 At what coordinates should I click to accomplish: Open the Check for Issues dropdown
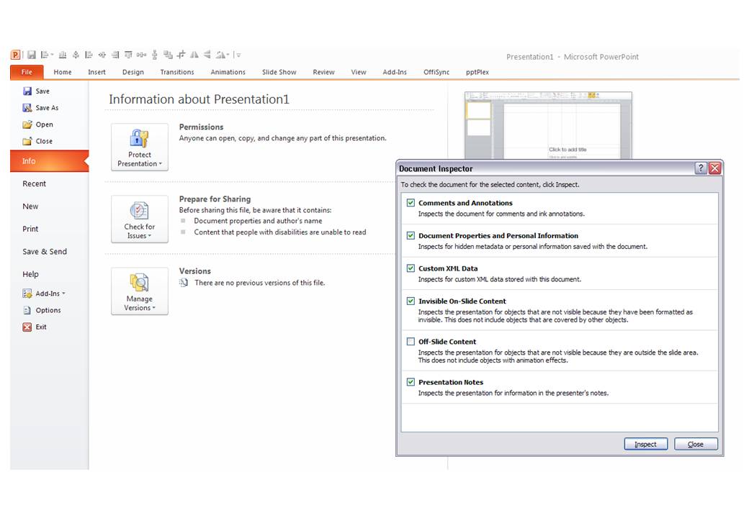tap(140, 219)
